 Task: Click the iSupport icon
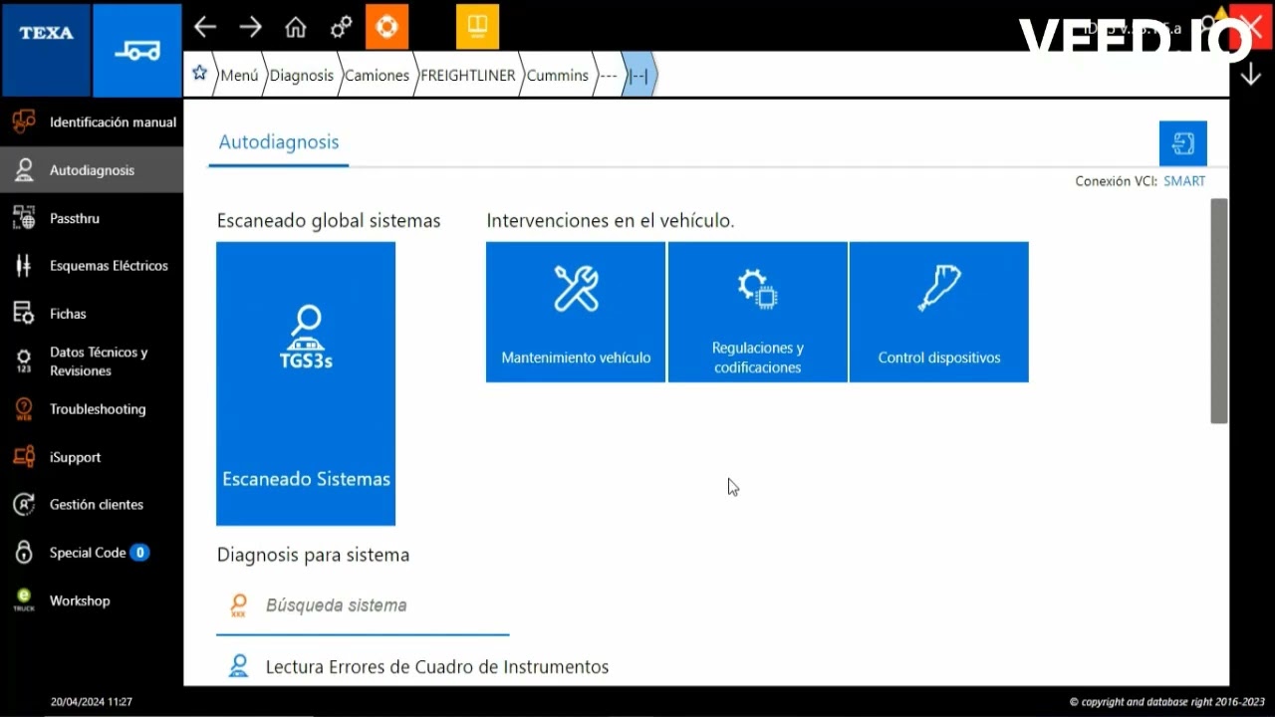point(23,456)
